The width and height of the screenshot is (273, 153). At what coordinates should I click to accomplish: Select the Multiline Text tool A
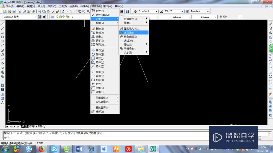coord(2,103)
